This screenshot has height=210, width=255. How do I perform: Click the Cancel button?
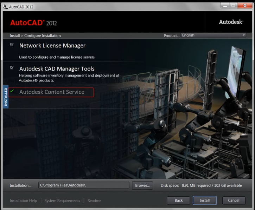click(234, 201)
